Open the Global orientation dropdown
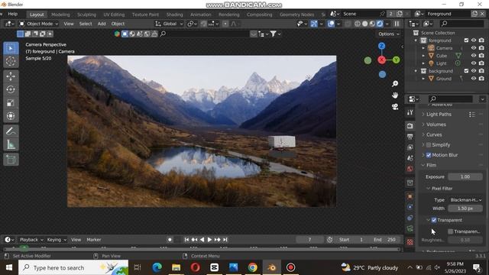Screen dimensions: 489x275 pyautogui.click(x=169, y=24)
